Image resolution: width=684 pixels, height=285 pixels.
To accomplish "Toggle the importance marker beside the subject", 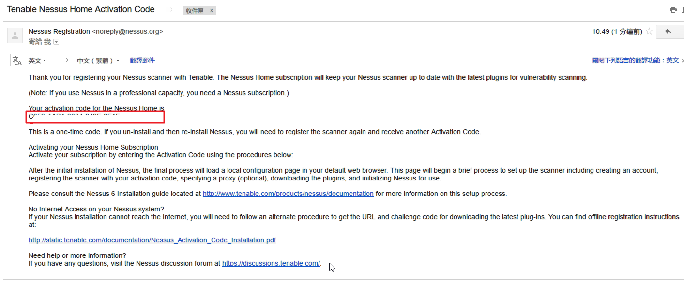I will coord(168,10).
